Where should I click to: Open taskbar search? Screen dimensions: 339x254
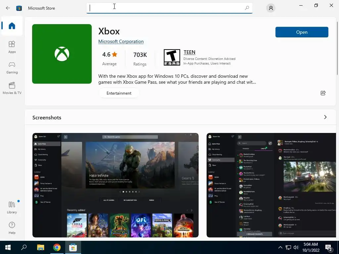pos(24,247)
